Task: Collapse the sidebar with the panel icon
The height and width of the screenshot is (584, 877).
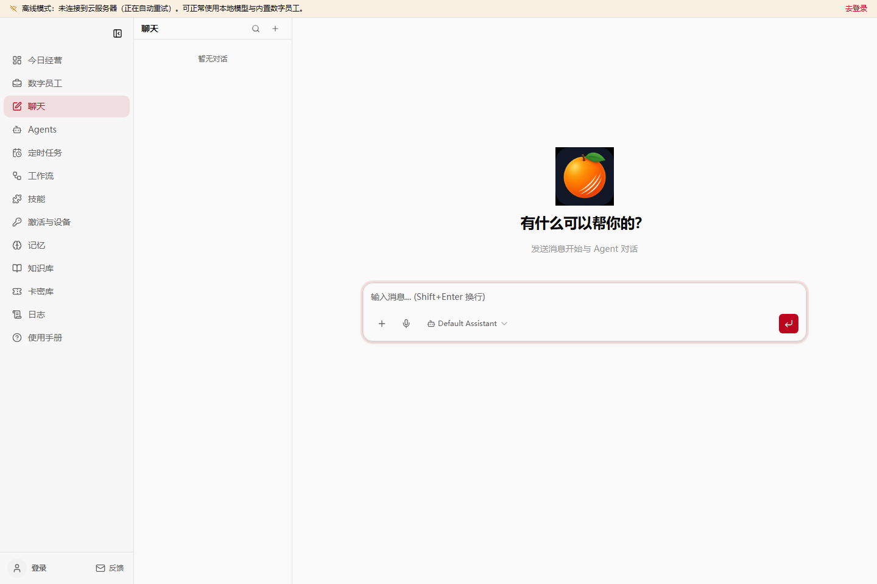Action: click(118, 33)
